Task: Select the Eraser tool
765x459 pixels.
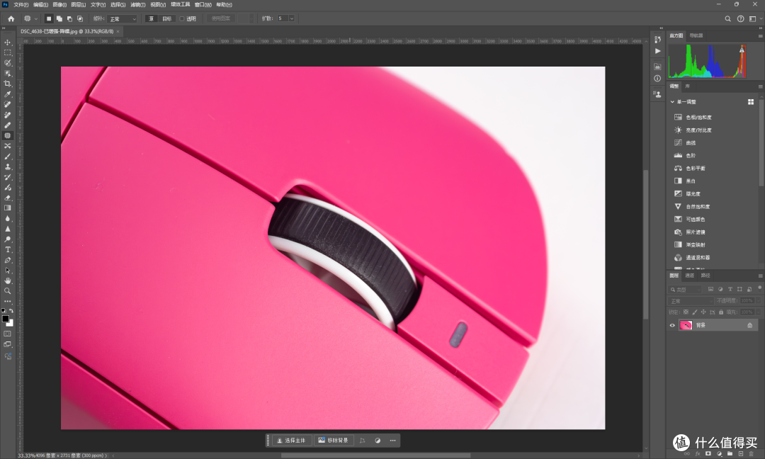Action: tap(7, 198)
